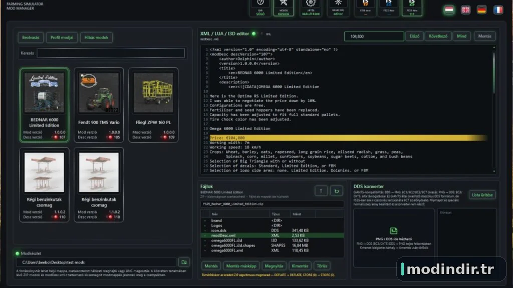The image size is (513, 288).
Task: Sort files by the Név column header
Action: [239, 214]
